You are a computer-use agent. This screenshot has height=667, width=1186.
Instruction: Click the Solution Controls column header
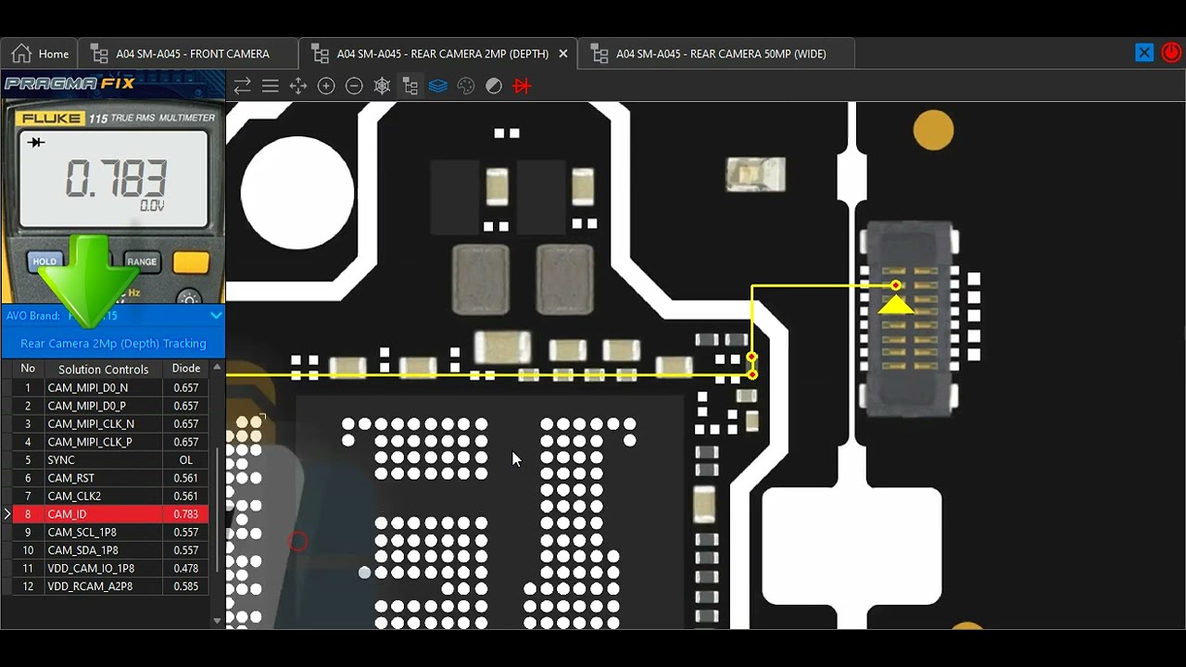103,369
